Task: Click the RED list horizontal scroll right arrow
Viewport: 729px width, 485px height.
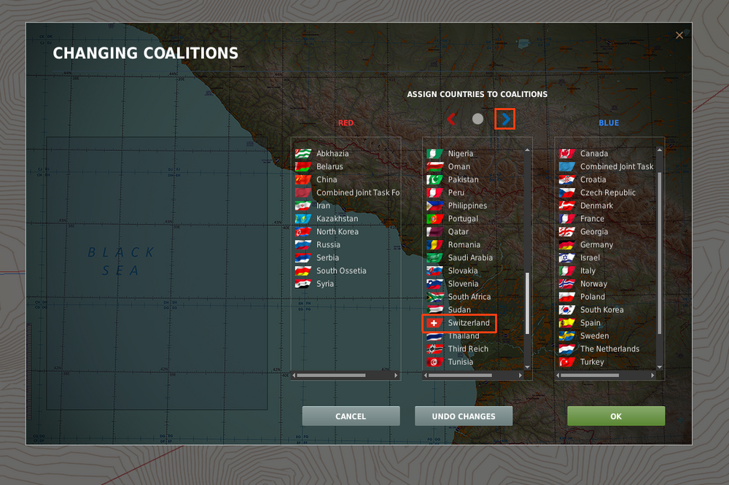Action: click(x=396, y=375)
